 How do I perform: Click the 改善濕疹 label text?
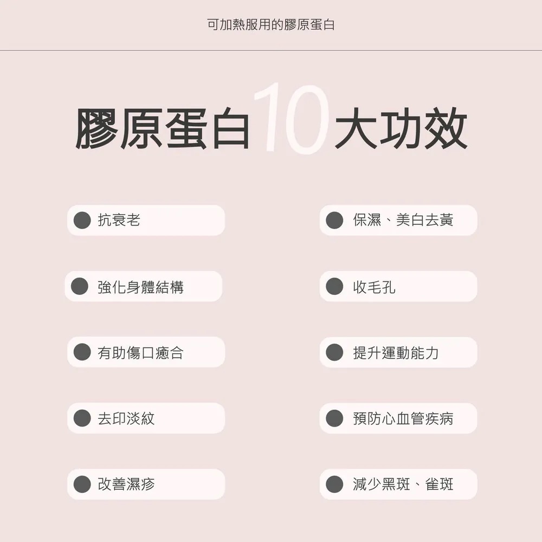pyautogui.click(x=126, y=484)
